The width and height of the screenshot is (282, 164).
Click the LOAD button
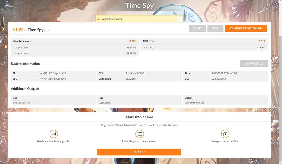click(197, 28)
